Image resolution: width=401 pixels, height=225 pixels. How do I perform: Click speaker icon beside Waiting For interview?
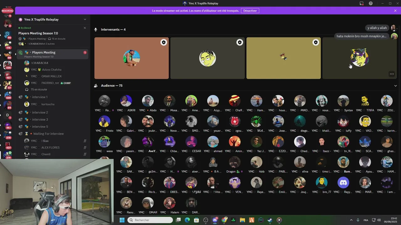tap(21, 134)
